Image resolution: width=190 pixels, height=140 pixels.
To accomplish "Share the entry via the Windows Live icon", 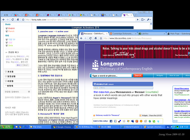I will coord(128,121).
